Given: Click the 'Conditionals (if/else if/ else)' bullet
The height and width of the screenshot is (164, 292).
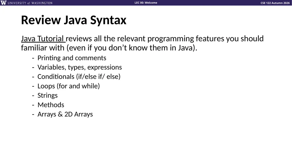Looking at the screenshot, I should tap(79, 77).
